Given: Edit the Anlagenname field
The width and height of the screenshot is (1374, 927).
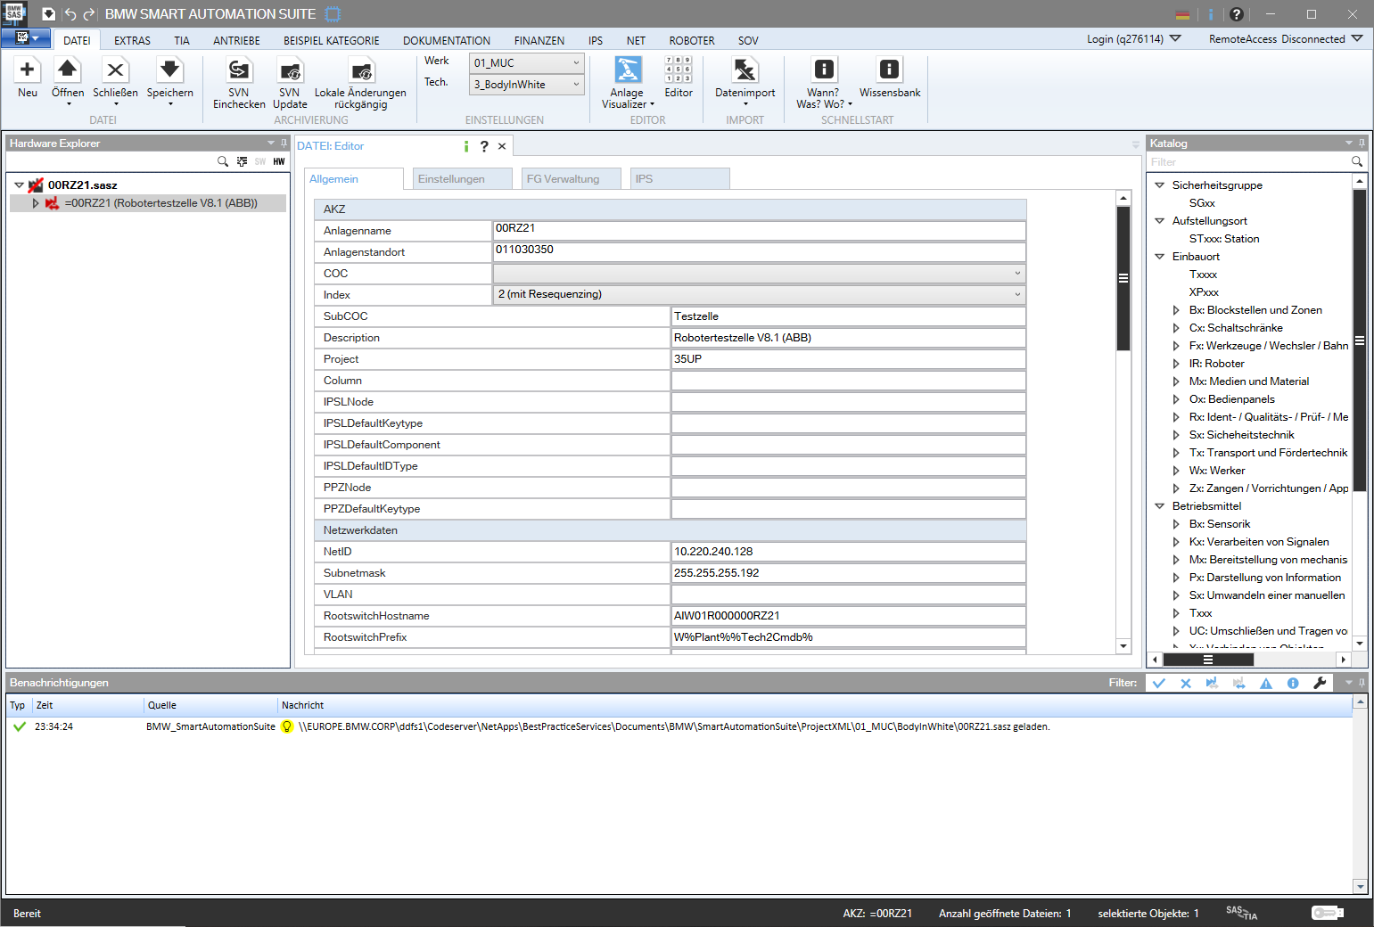Looking at the screenshot, I should click(x=759, y=230).
